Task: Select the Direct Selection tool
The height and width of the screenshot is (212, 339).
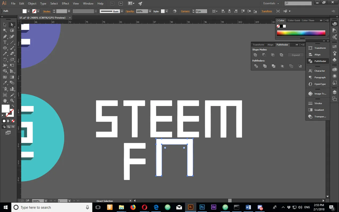Action: 12,25
